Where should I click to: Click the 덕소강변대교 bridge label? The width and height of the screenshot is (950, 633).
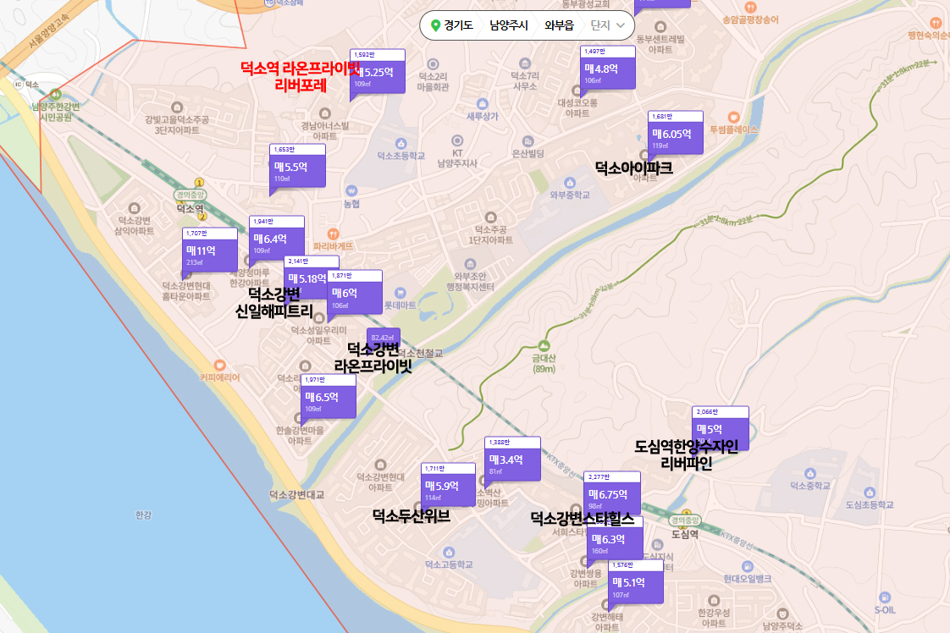297,495
